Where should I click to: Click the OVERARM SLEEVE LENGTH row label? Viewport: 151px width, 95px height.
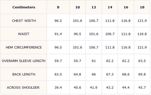[24, 61]
